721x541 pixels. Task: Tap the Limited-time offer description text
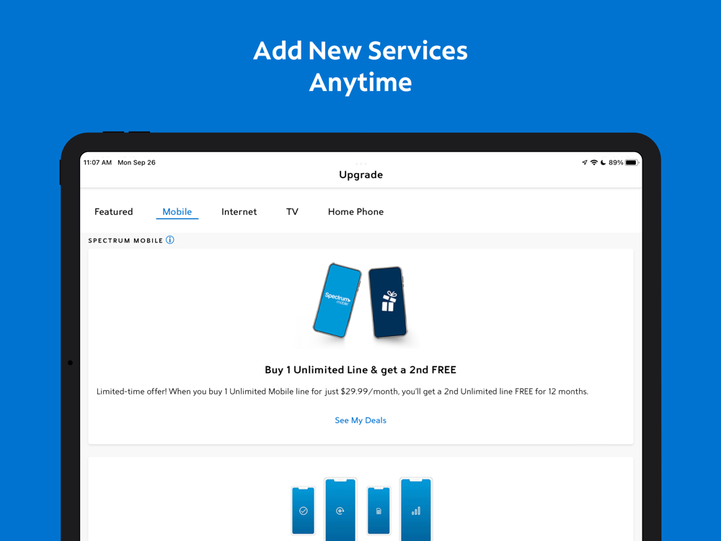[x=342, y=392]
